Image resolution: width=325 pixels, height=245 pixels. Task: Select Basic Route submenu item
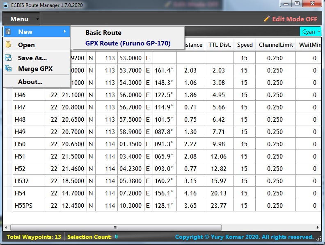(127, 33)
